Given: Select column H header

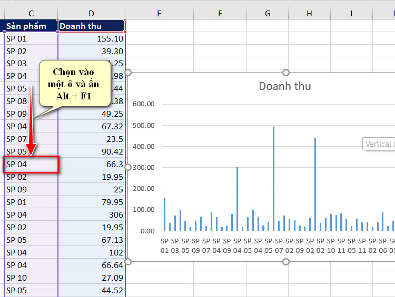Looking at the screenshot, I should (x=309, y=13).
